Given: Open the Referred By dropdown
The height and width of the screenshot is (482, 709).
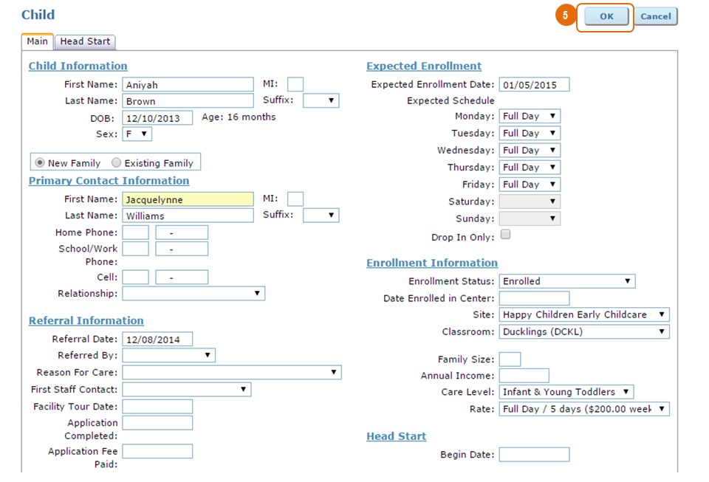Looking at the screenshot, I should pos(168,356).
